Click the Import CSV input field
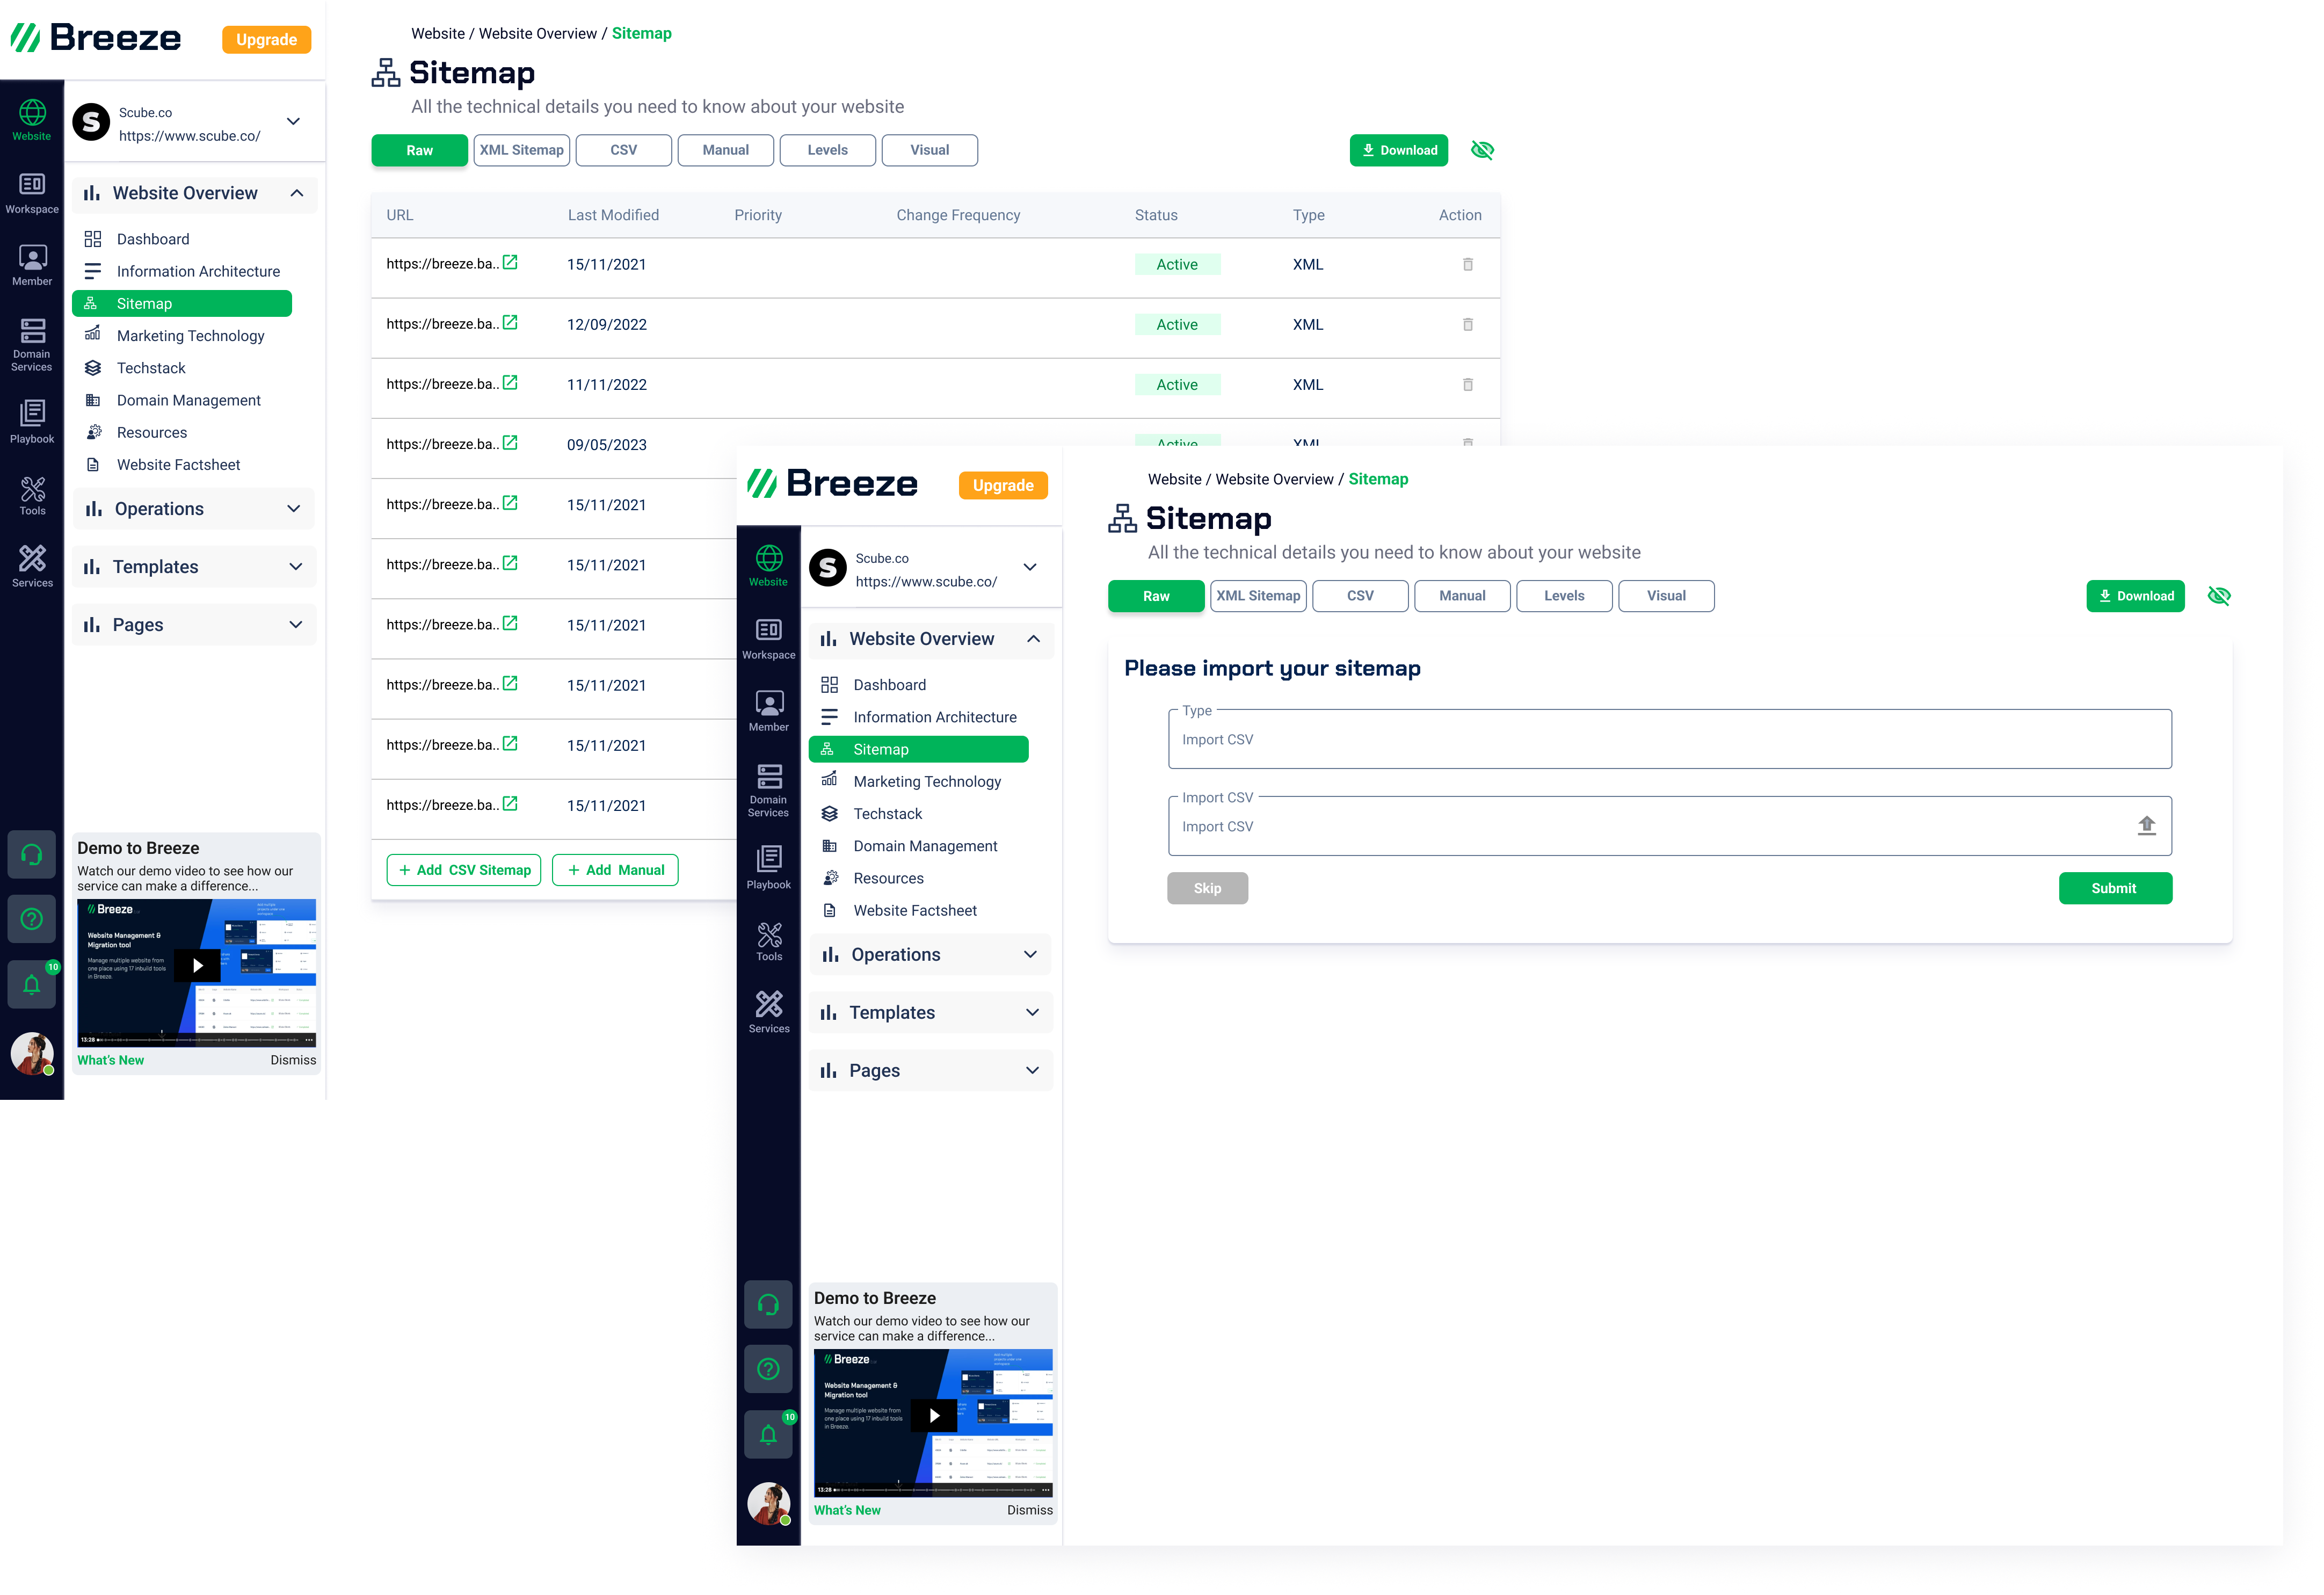2324x1595 pixels. [1667, 825]
